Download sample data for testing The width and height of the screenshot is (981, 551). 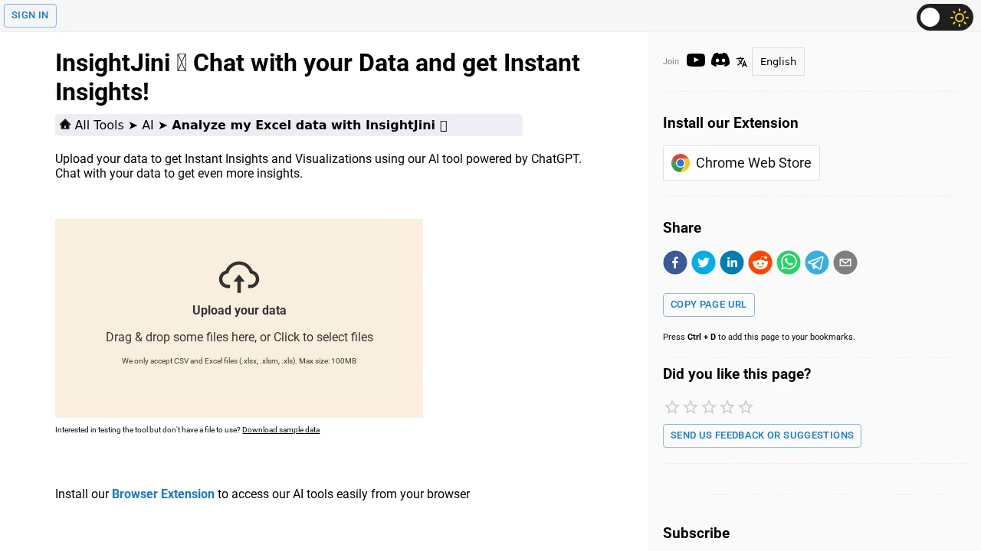click(281, 429)
